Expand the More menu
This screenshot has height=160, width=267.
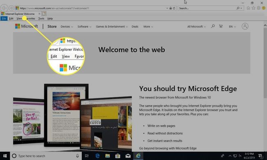[148, 27]
